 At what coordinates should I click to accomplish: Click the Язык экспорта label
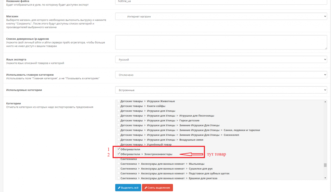(x=16, y=59)
